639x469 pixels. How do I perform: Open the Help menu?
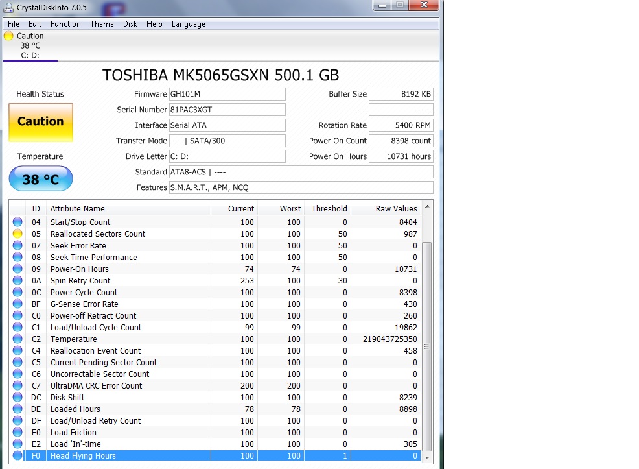point(154,24)
